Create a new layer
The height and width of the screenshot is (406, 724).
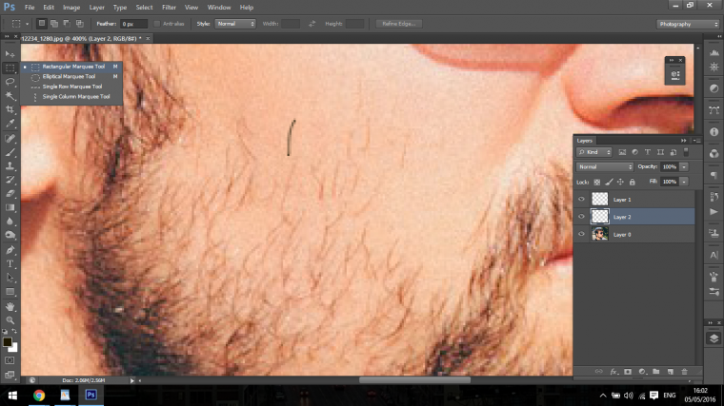point(670,372)
